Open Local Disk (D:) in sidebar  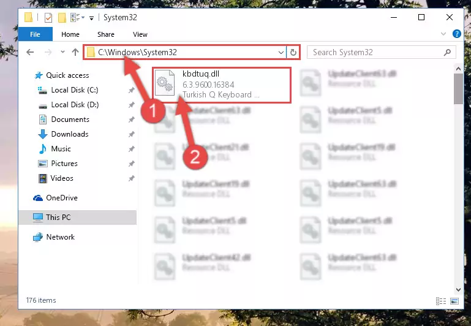(x=75, y=105)
